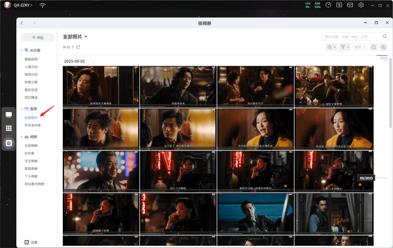Click the task monitor icon in top bar
Viewport: 393px width, 248px height.
pyautogui.click(x=339, y=5)
